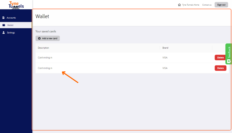Open the green feedback side tab
Image resolution: width=232 pixels, height=133 pixels.
point(229,54)
